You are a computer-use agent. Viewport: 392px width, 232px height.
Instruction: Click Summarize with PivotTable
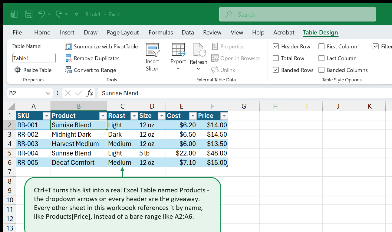[x=101, y=47]
